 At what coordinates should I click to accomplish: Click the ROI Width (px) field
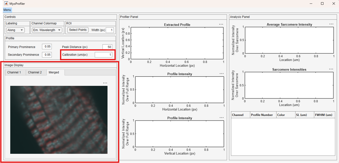pyautogui.click(x=110, y=30)
